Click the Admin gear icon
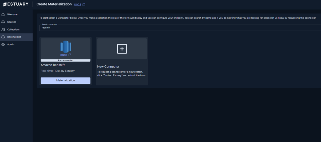Screen dimensions: 321x142 [x=3, y=44]
